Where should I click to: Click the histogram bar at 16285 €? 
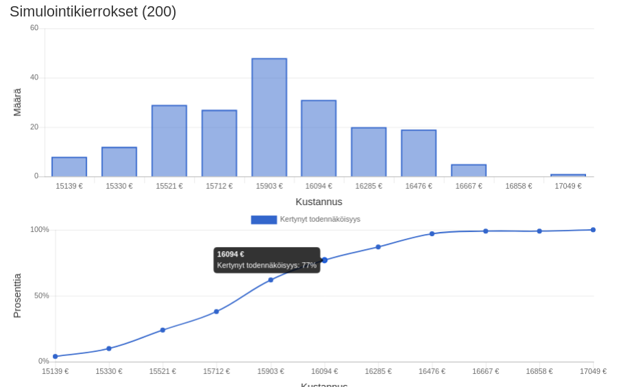click(369, 152)
